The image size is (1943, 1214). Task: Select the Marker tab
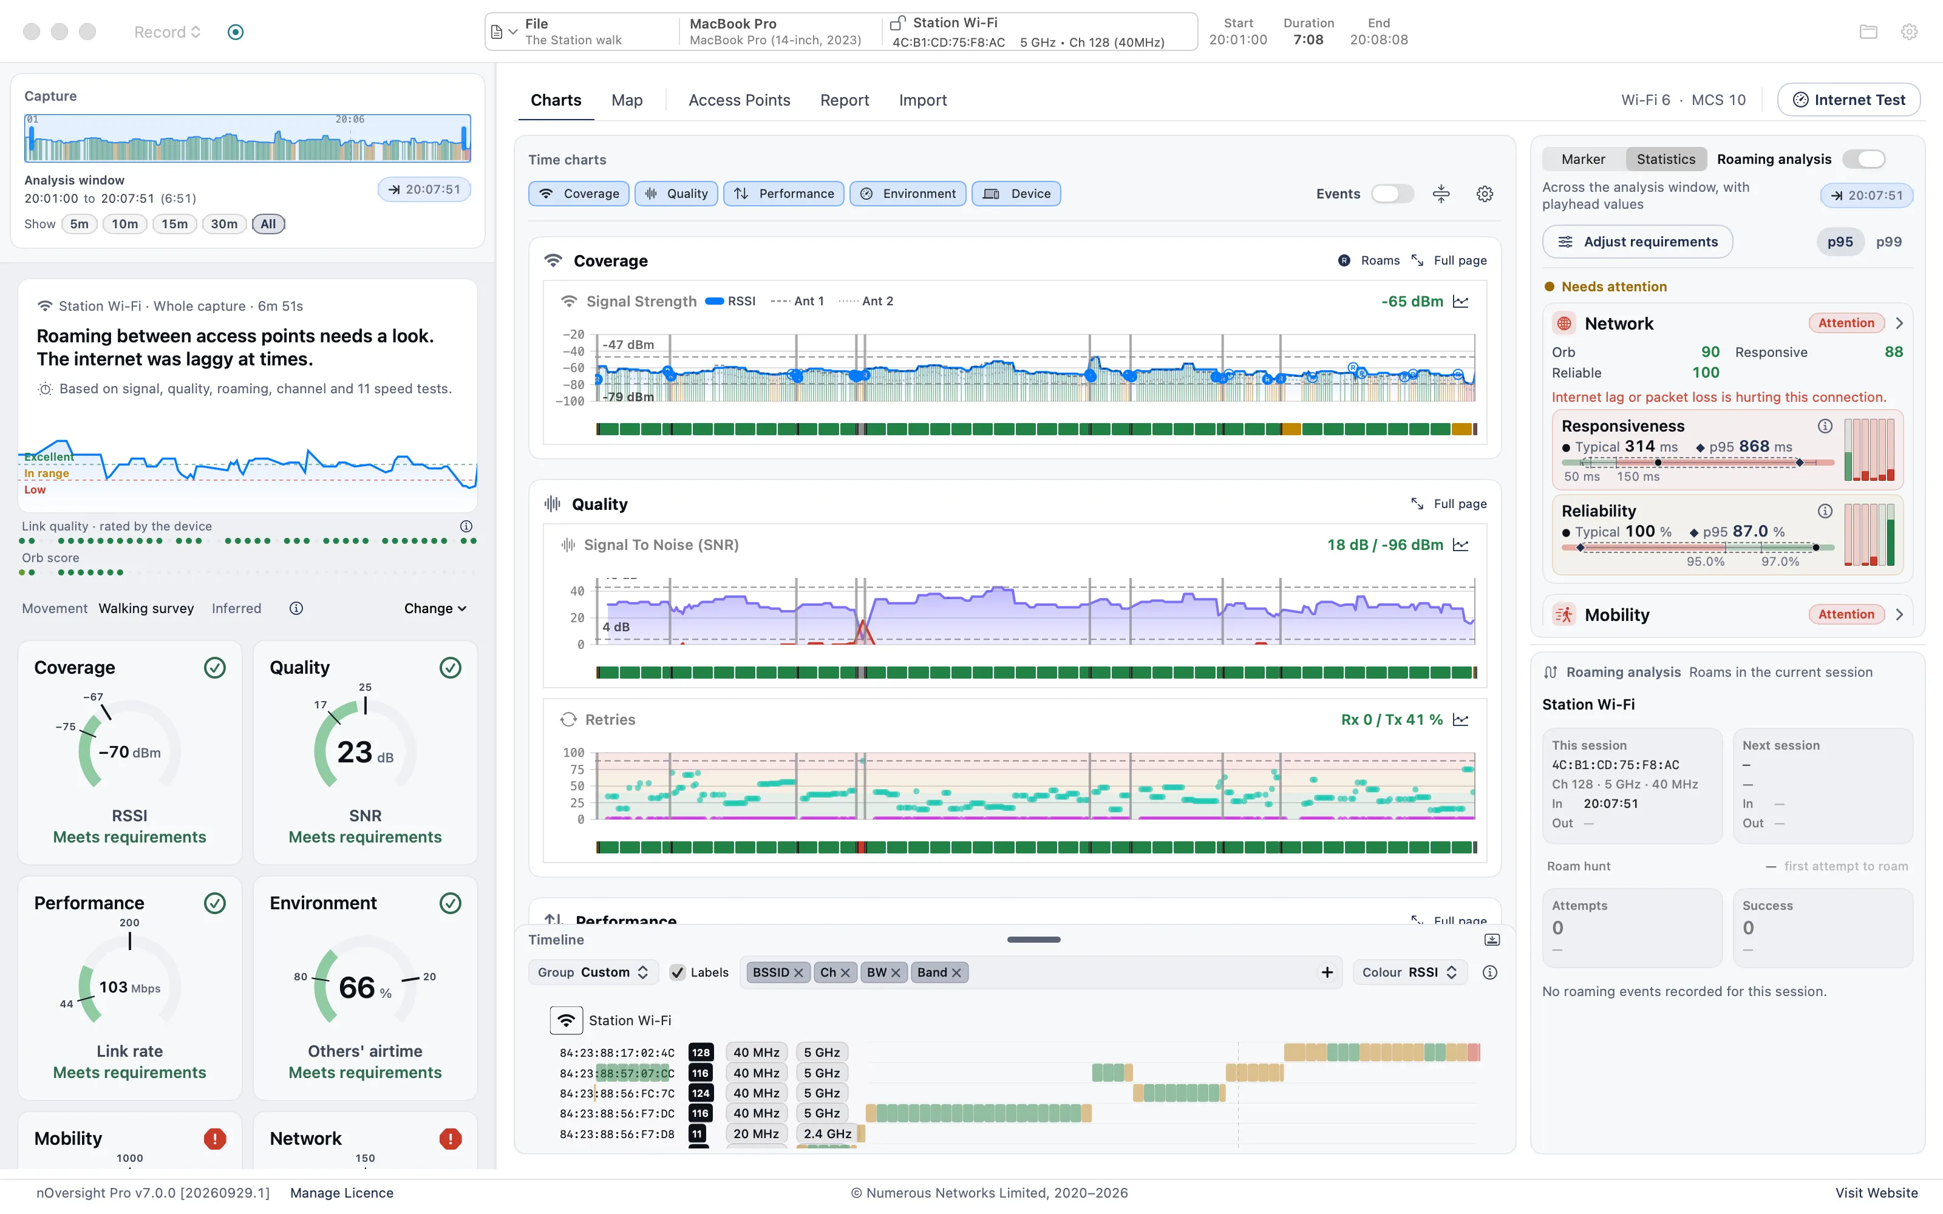coord(1584,159)
